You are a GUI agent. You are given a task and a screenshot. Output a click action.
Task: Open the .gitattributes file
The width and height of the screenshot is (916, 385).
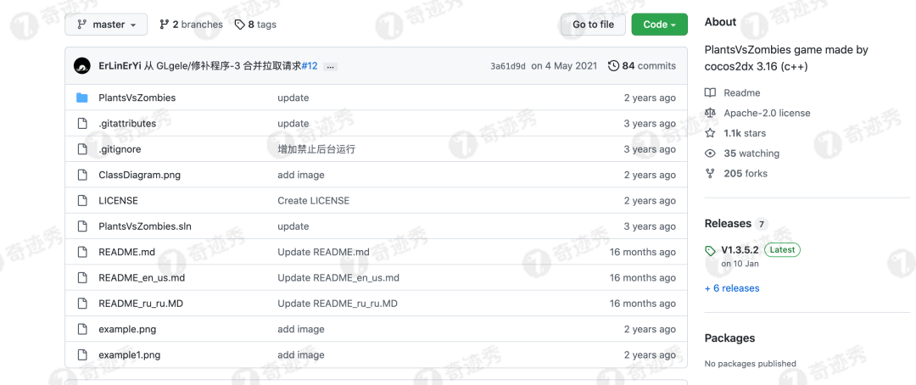click(127, 123)
